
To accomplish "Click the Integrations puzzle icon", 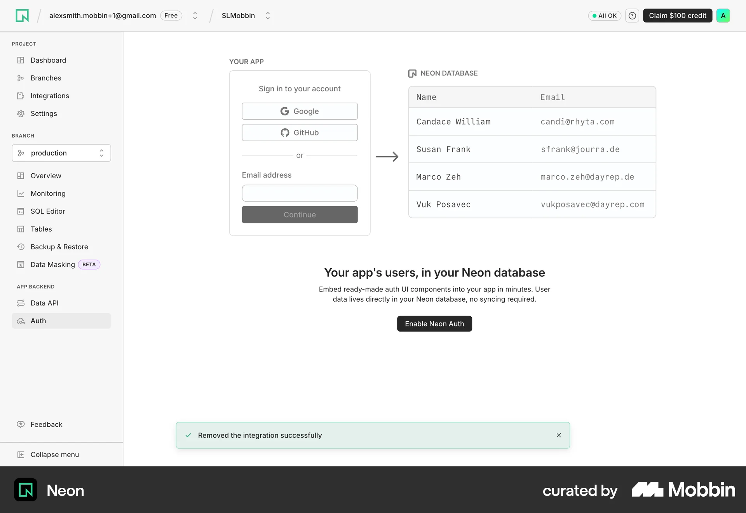I will point(21,96).
